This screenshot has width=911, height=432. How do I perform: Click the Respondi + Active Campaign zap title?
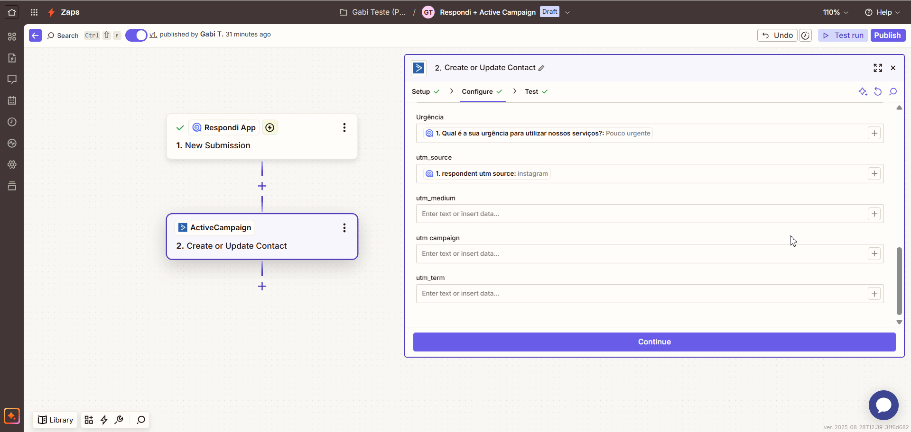(x=488, y=12)
